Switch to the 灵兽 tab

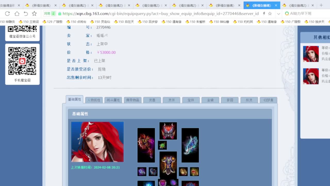(x=152, y=100)
